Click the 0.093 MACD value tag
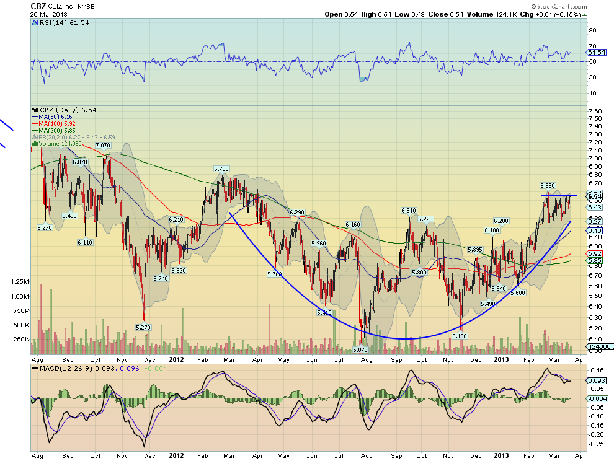Image resolution: width=614 pixels, height=461 pixels. coord(597,381)
